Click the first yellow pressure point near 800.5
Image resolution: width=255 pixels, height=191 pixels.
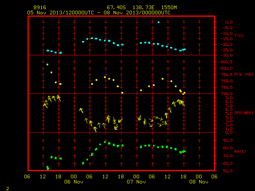[x=47, y=64]
